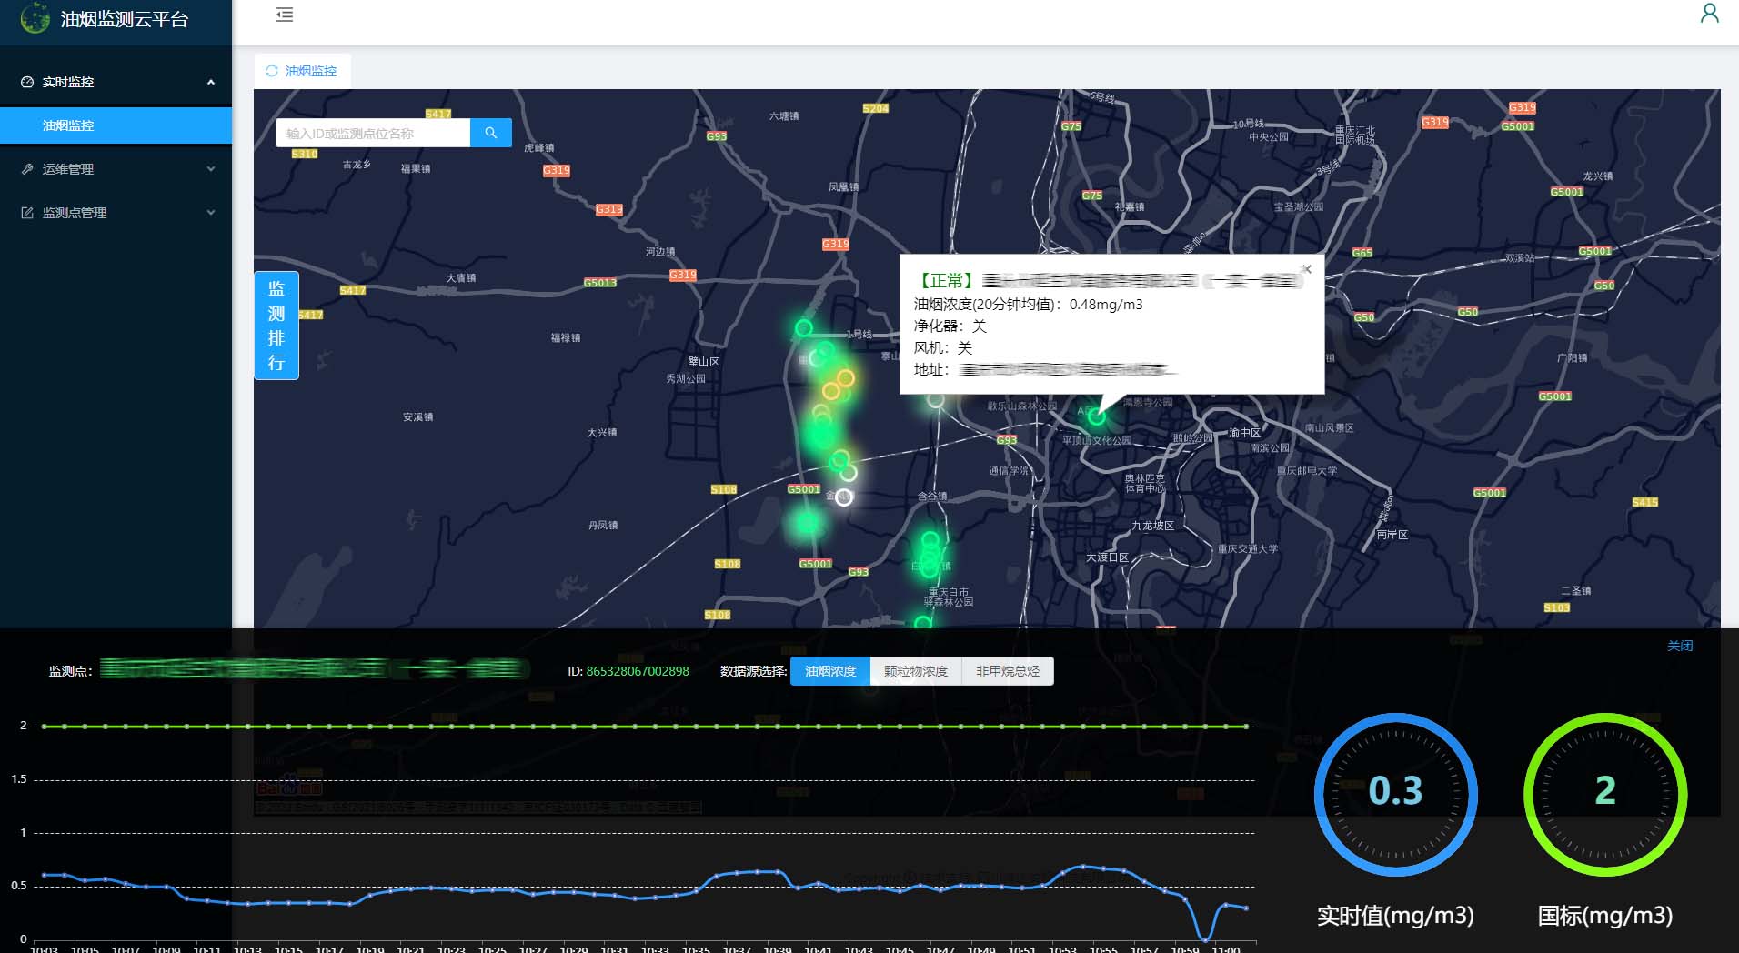The height and width of the screenshot is (953, 1739).
Task: Switch data source to 非甲烷总烃
Action: tap(1007, 671)
